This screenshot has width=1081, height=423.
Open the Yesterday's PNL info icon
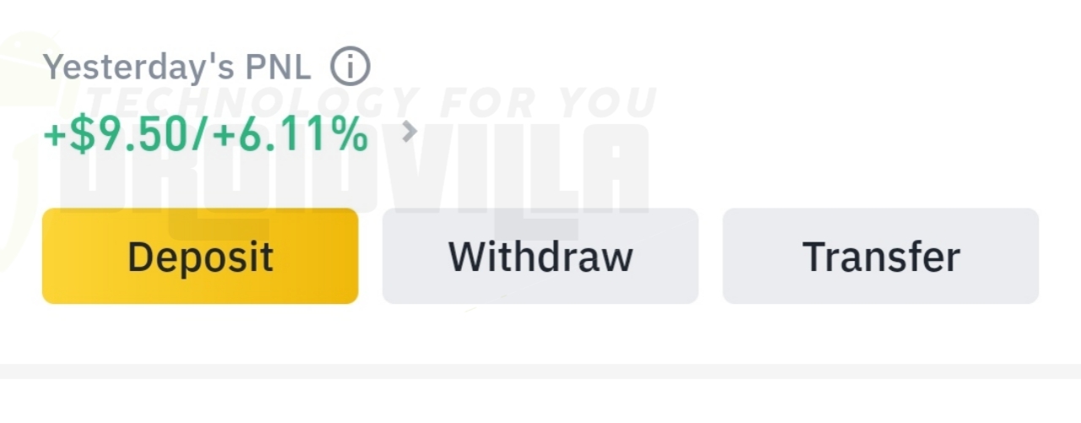tap(350, 67)
